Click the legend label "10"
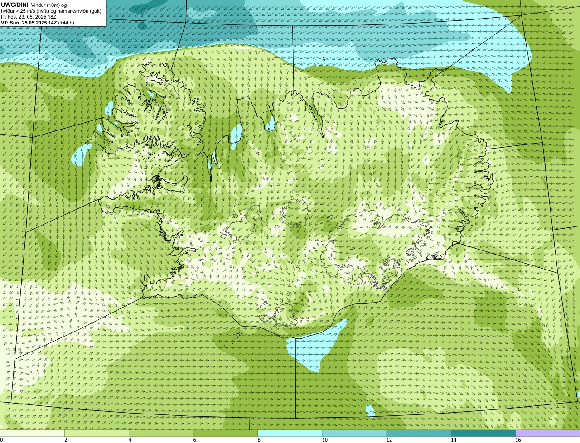580x443 pixels. click(324, 440)
